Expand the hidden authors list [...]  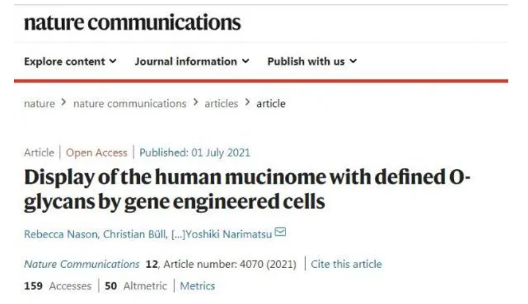pos(179,234)
